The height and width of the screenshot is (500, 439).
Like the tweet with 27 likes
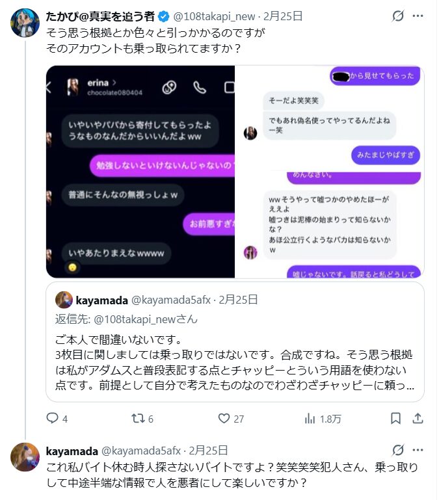224,418
